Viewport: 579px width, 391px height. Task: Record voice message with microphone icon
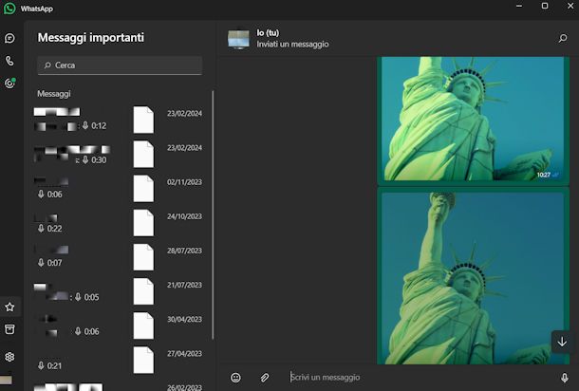click(564, 378)
